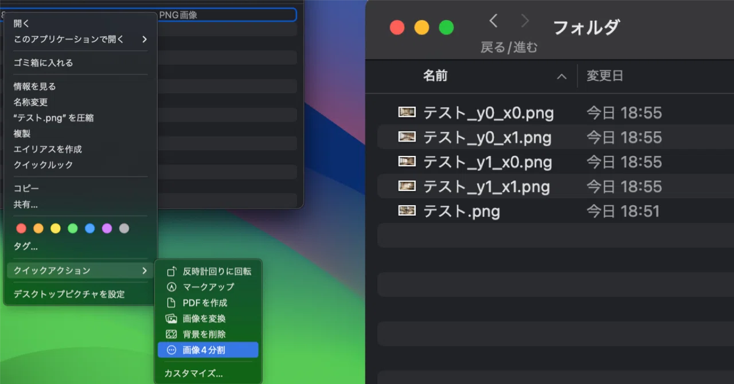Sort by the 名前 column header
The width and height of the screenshot is (734, 384).
point(435,76)
